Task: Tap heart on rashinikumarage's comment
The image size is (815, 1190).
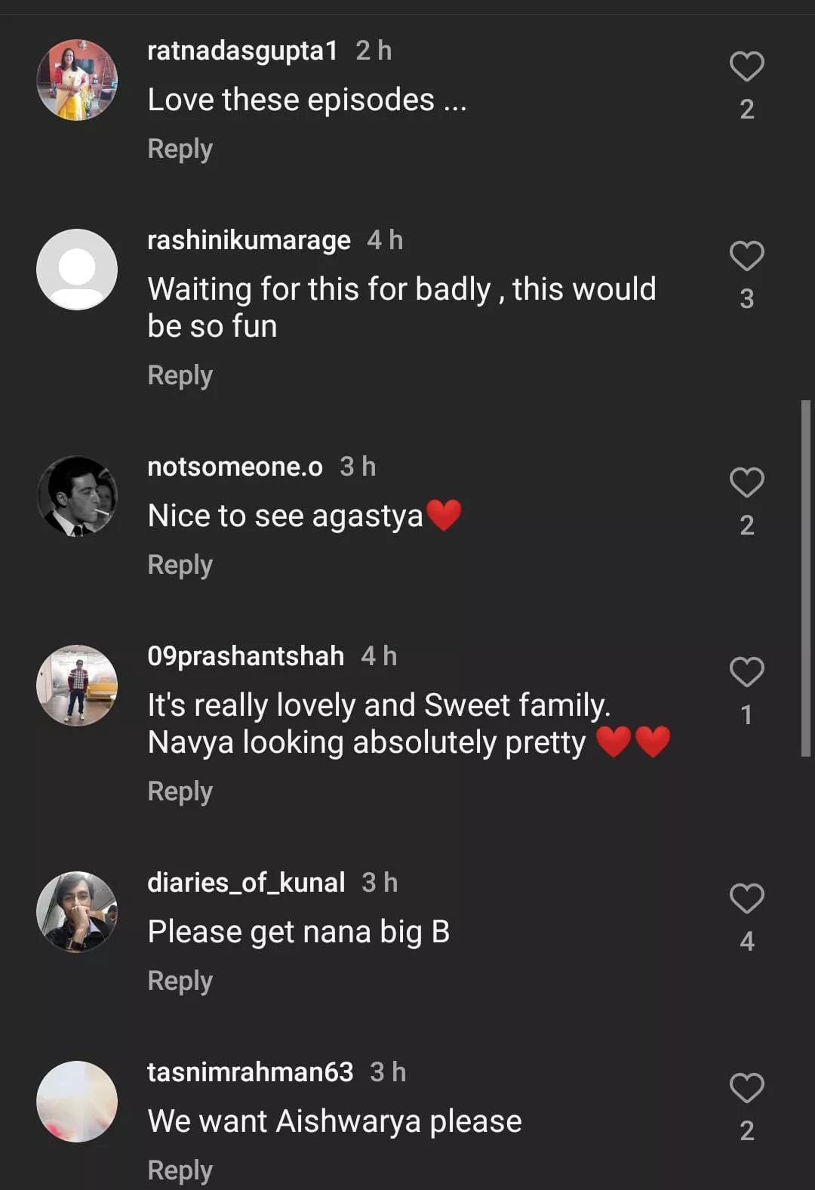Action: click(746, 256)
